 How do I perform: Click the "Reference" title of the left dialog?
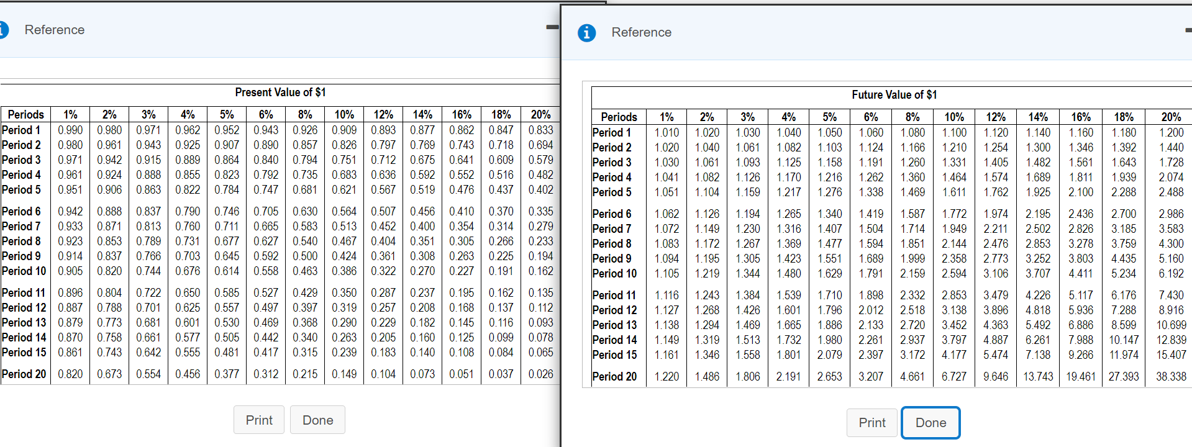[55, 30]
